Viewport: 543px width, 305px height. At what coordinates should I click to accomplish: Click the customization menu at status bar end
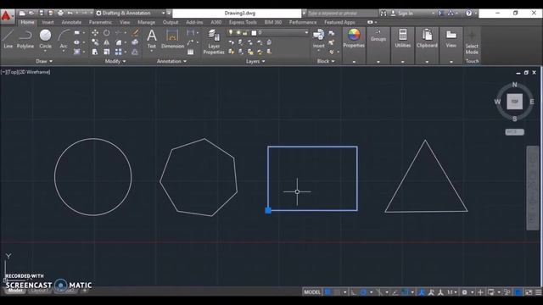538,292
